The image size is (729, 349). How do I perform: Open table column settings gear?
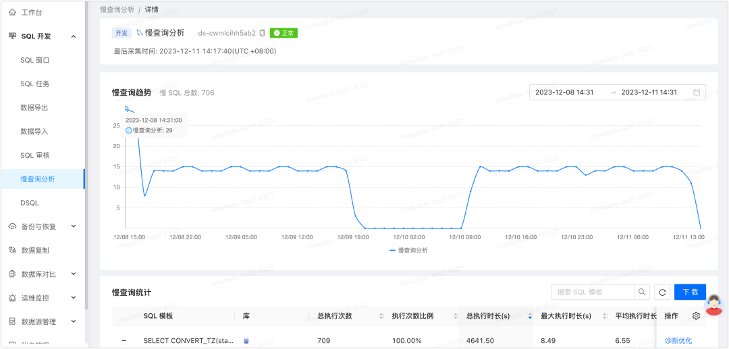click(696, 316)
